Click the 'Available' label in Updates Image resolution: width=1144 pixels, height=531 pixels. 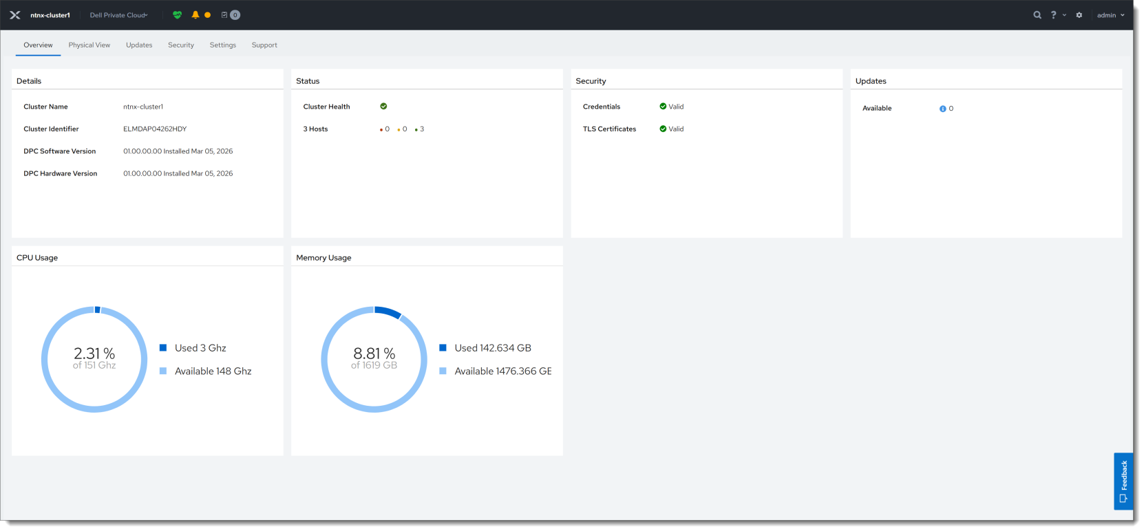tap(877, 109)
